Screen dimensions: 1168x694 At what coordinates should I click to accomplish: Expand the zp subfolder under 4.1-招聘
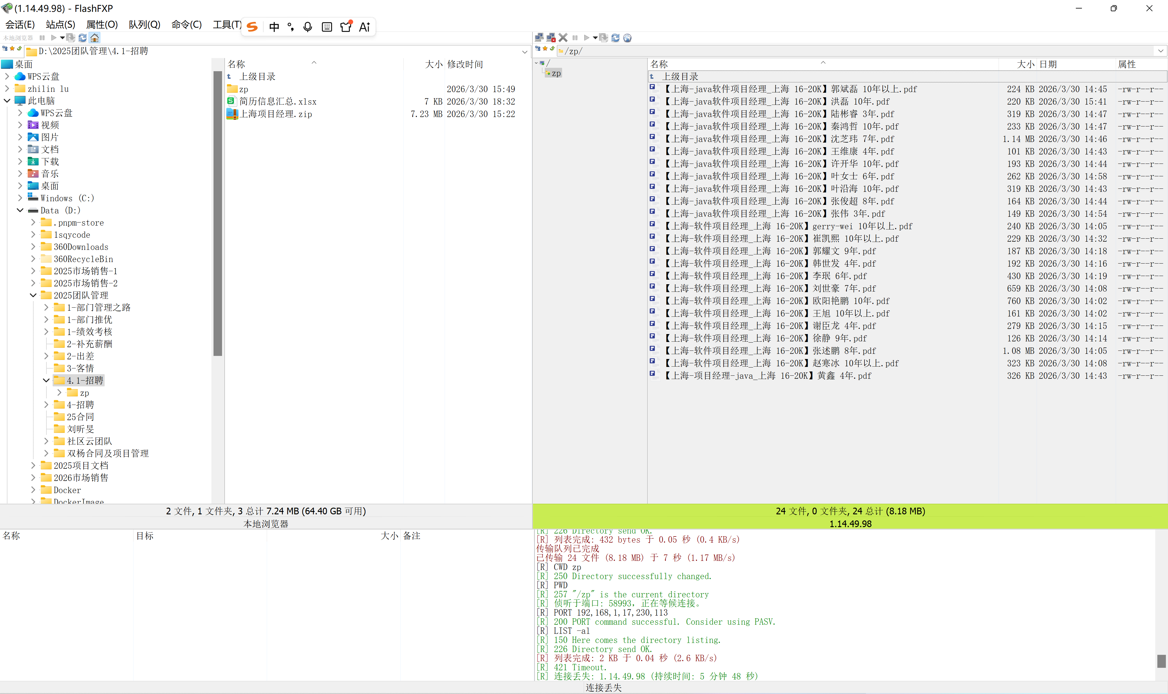(x=59, y=392)
